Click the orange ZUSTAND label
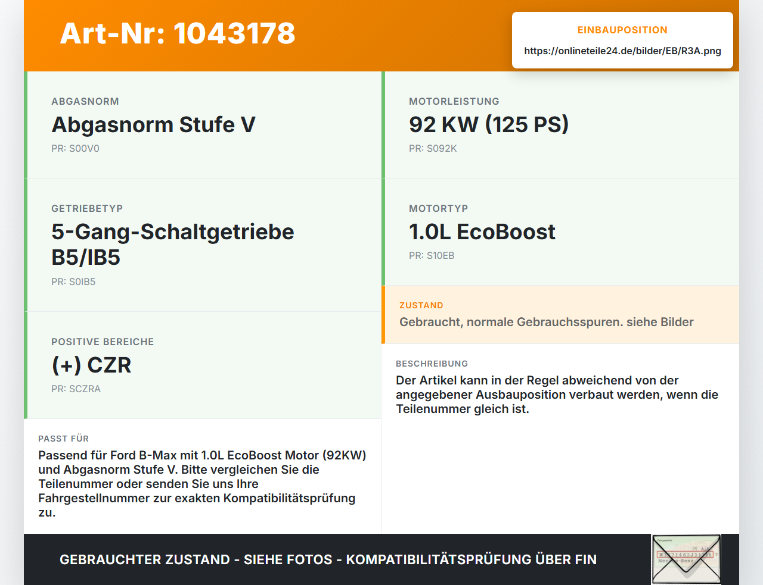 tap(421, 305)
